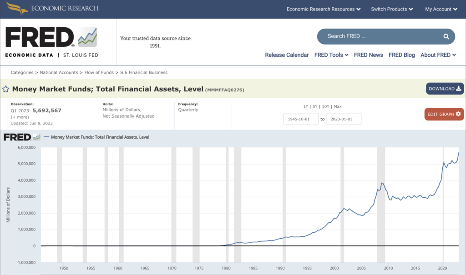The image size is (466, 275).
Task: Click the -1,000,000 y-axis label
Action: click(x=26, y=263)
